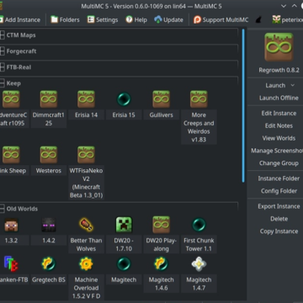Viewport: 303px width, 303px height.
Task: Click the Launch button
Action: click(275, 85)
